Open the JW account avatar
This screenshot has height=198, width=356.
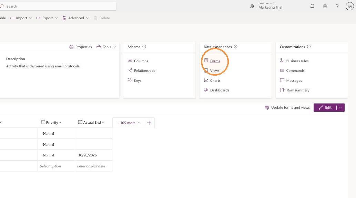[x=350, y=6]
